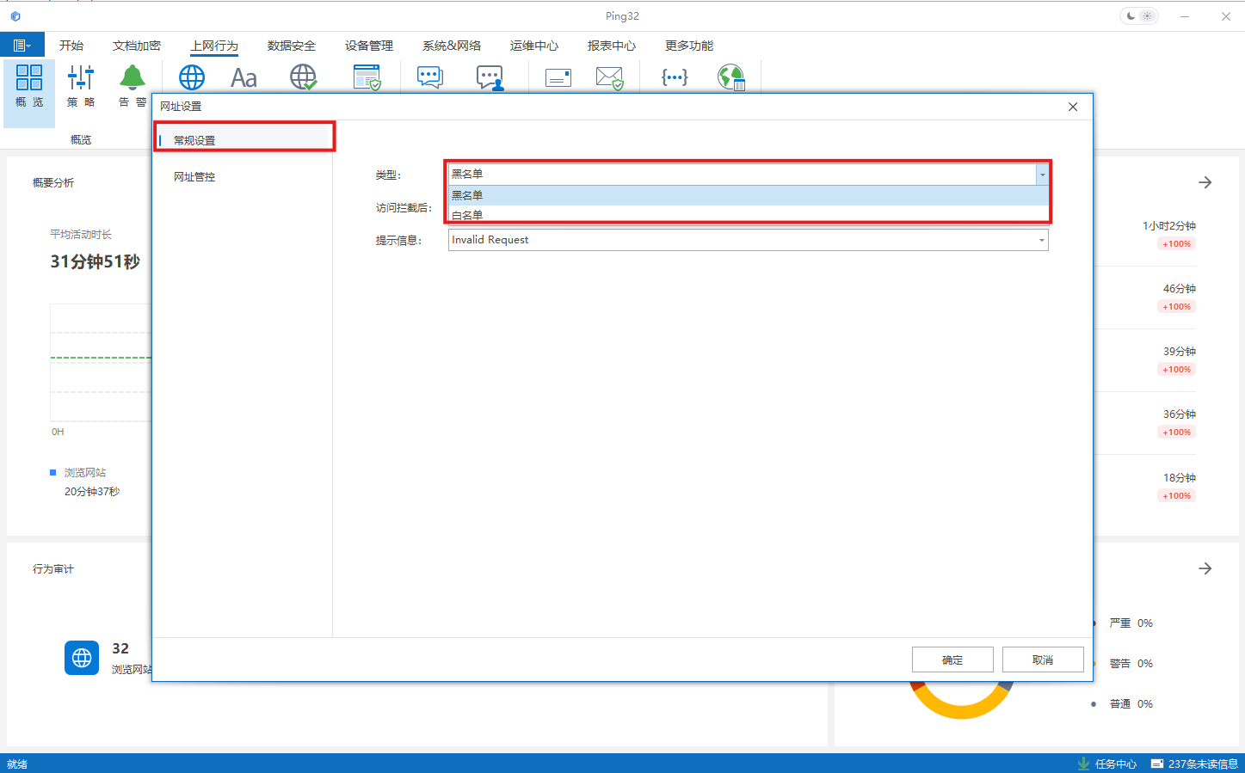Click the chat bubbles toolbar icon
Image resolution: width=1245 pixels, height=773 pixels.
(x=429, y=77)
